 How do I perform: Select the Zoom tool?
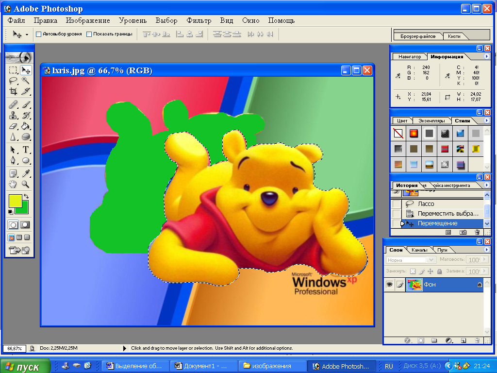(26, 184)
